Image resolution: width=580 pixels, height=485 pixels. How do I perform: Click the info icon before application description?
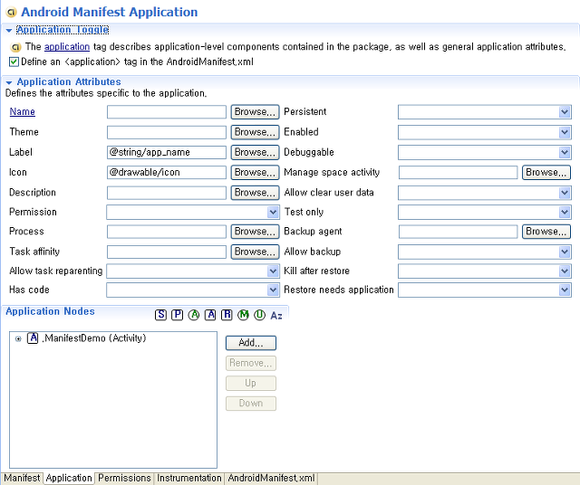15,47
